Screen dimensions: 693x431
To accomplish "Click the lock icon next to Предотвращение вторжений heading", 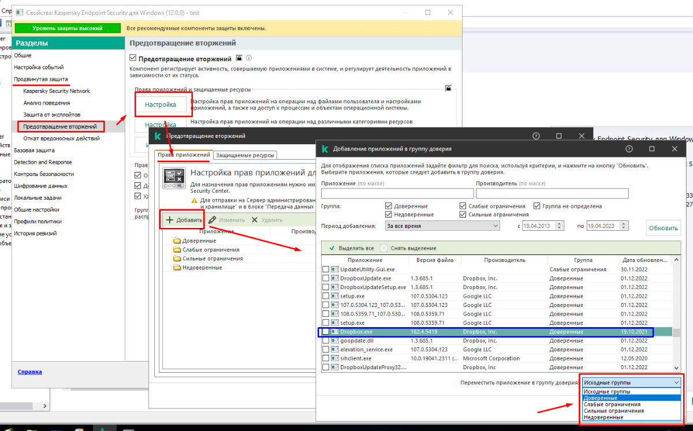I will click(x=239, y=58).
